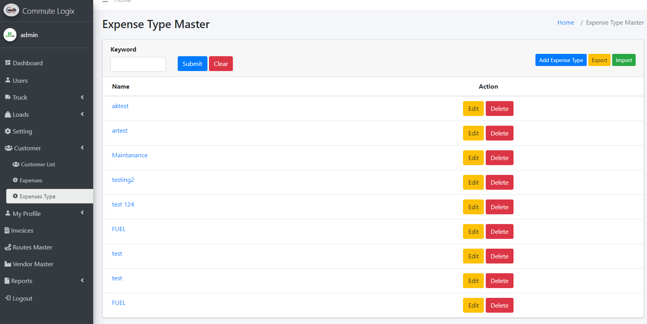
Task: Click the Routes Master route icon
Action: pyautogui.click(x=7, y=247)
